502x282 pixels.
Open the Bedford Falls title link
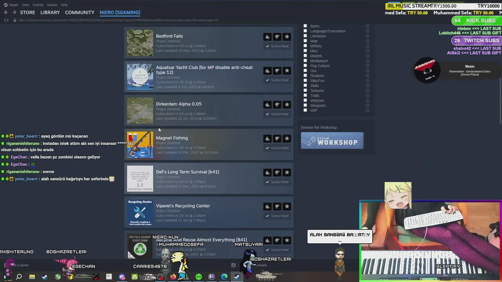[169, 36]
